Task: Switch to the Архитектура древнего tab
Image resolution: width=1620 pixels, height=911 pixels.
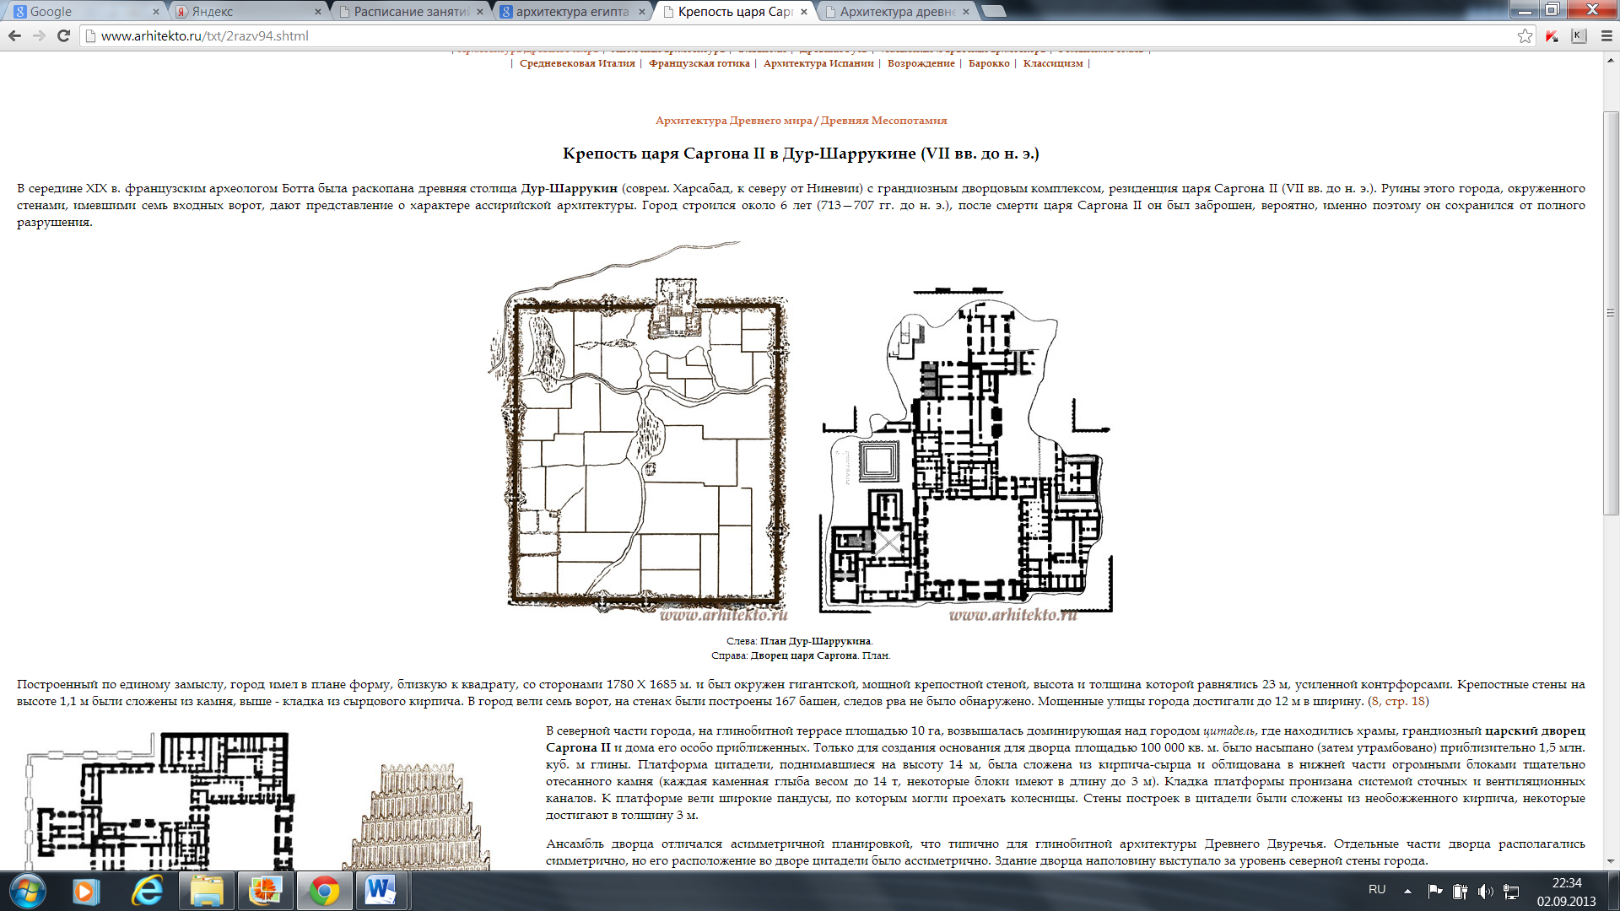Action: tap(894, 11)
